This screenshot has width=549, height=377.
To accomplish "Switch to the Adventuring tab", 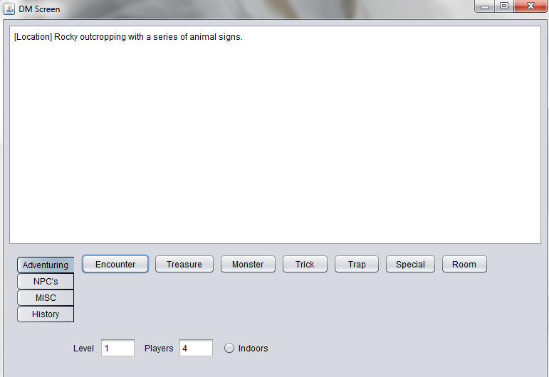I will coord(46,265).
